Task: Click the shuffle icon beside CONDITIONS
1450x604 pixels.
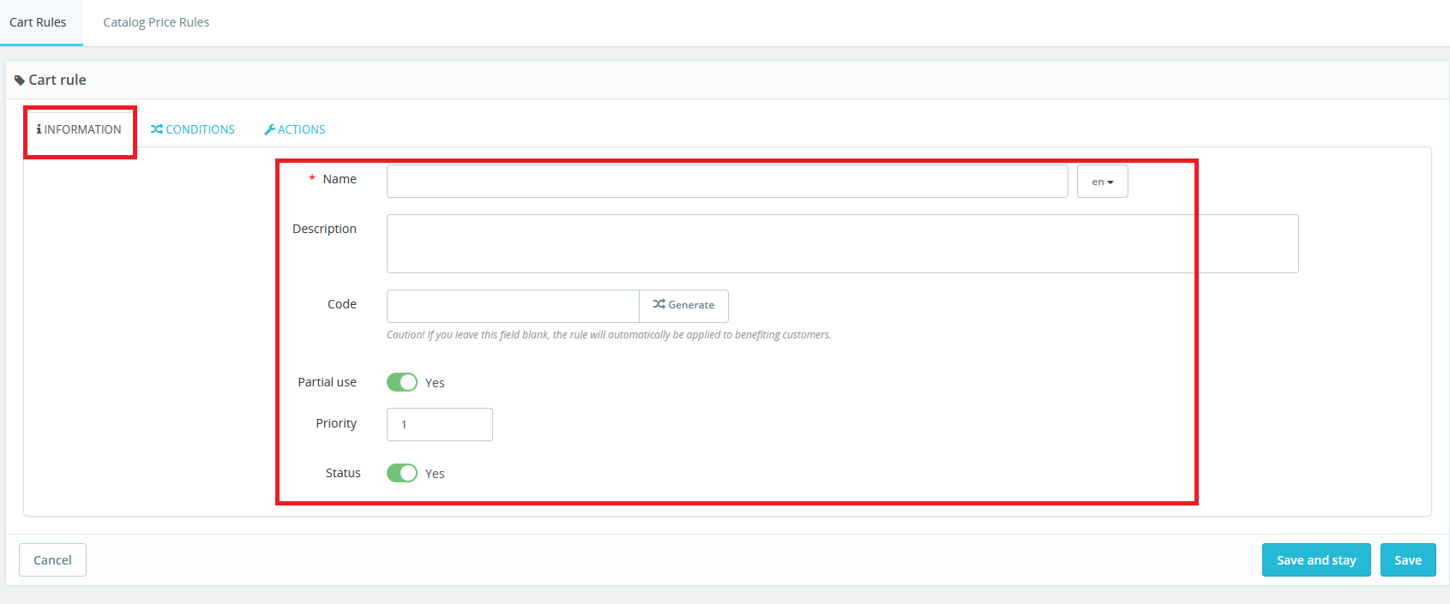Action: coord(156,129)
